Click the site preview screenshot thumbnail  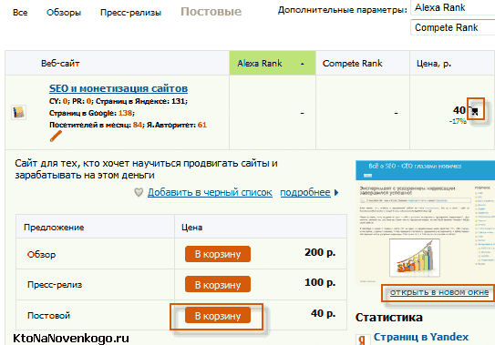[425, 222]
